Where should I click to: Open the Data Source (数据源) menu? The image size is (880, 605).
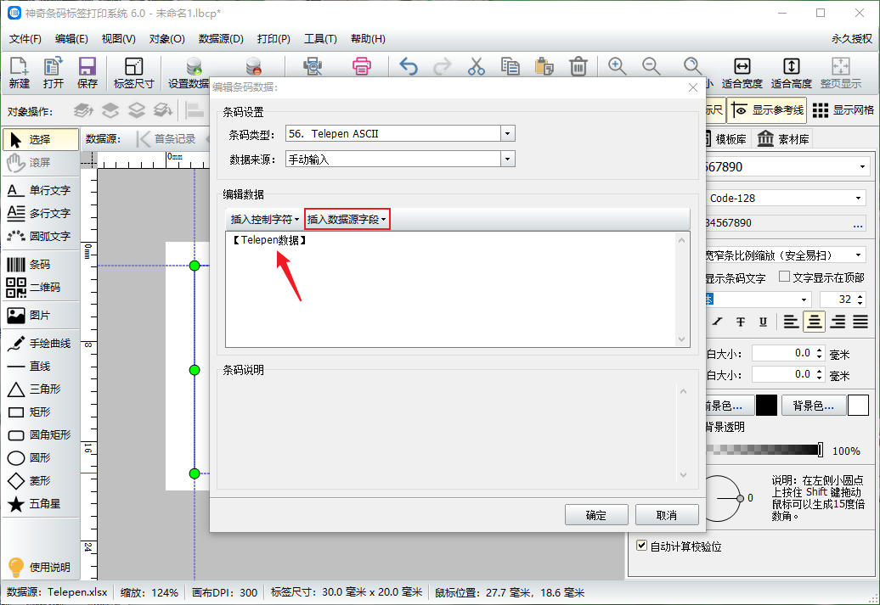[x=221, y=39]
